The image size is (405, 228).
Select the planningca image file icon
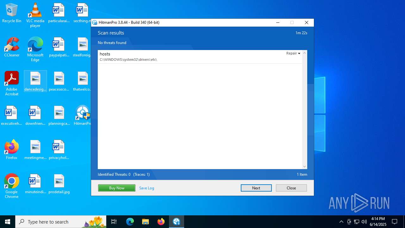[x=59, y=116]
